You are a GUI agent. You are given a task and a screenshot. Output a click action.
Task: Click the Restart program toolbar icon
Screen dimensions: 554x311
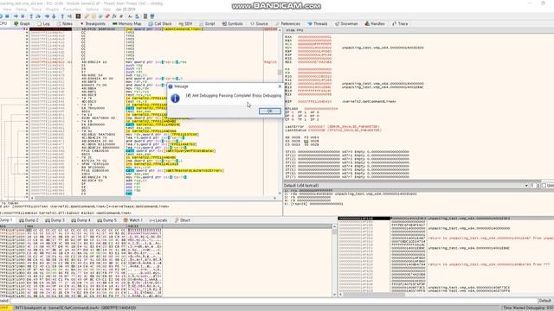(x=1, y=16)
